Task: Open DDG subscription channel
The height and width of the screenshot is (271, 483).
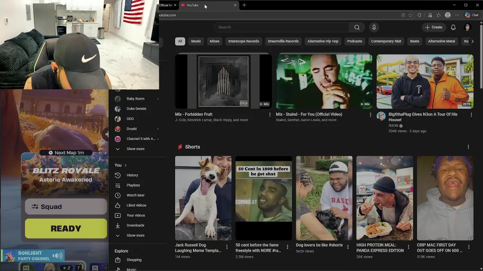Action: [x=130, y=119]
